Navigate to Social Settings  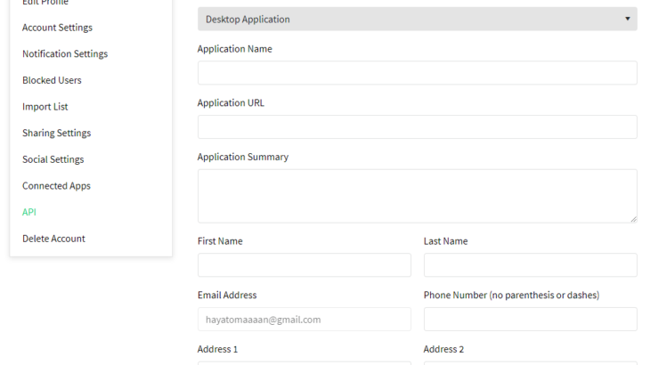tap(53, 159)
